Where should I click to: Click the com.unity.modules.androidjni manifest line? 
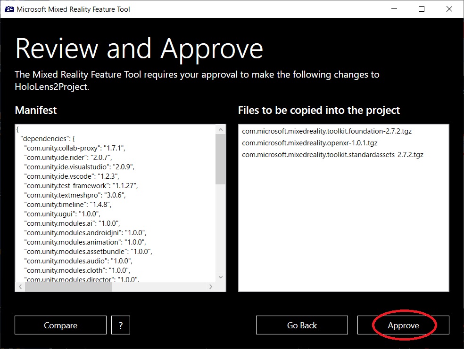click(x=85, y=233)
